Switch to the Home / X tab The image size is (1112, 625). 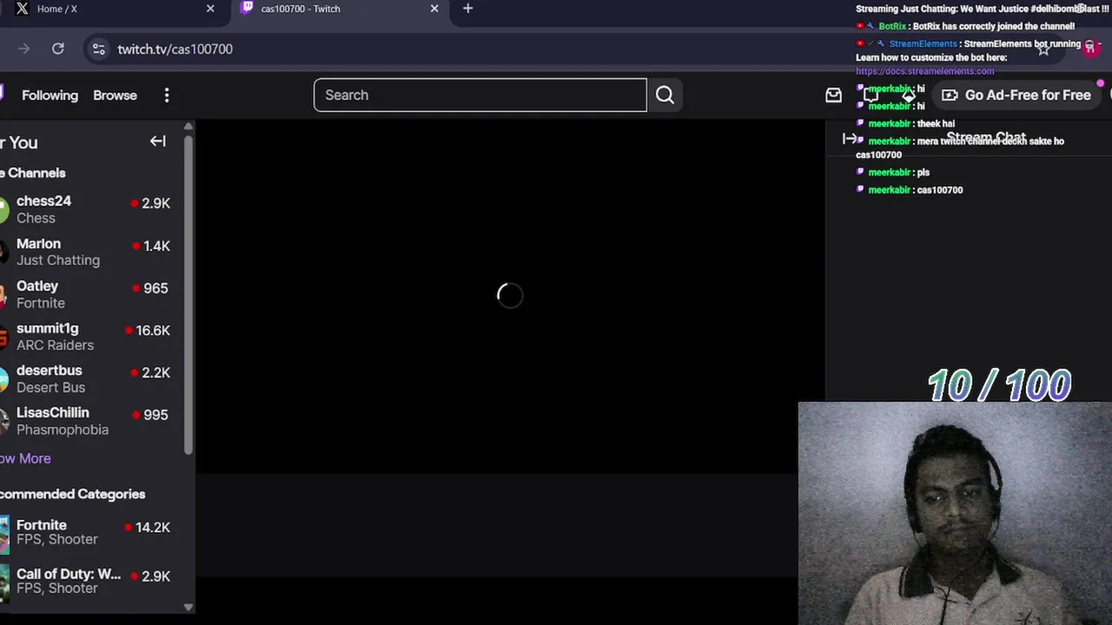pyautogui.click(x=111, y=9)
